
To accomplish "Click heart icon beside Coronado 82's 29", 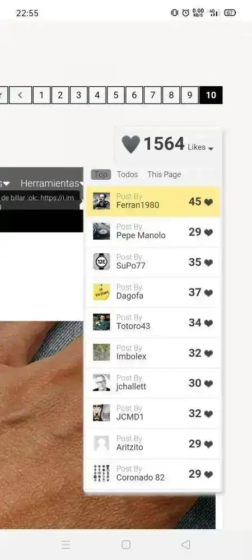I will pos(209,474).
